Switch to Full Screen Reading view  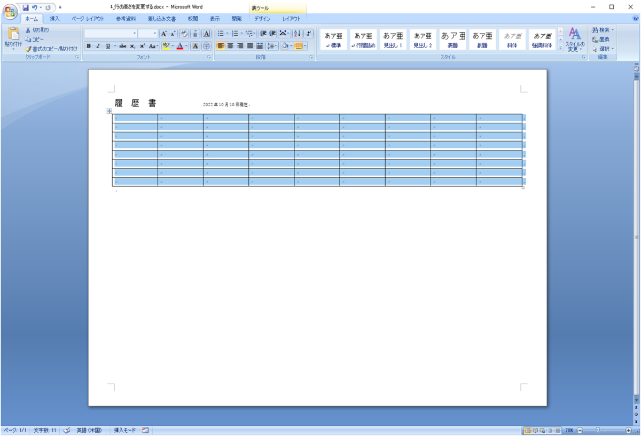tap(535, 430)
